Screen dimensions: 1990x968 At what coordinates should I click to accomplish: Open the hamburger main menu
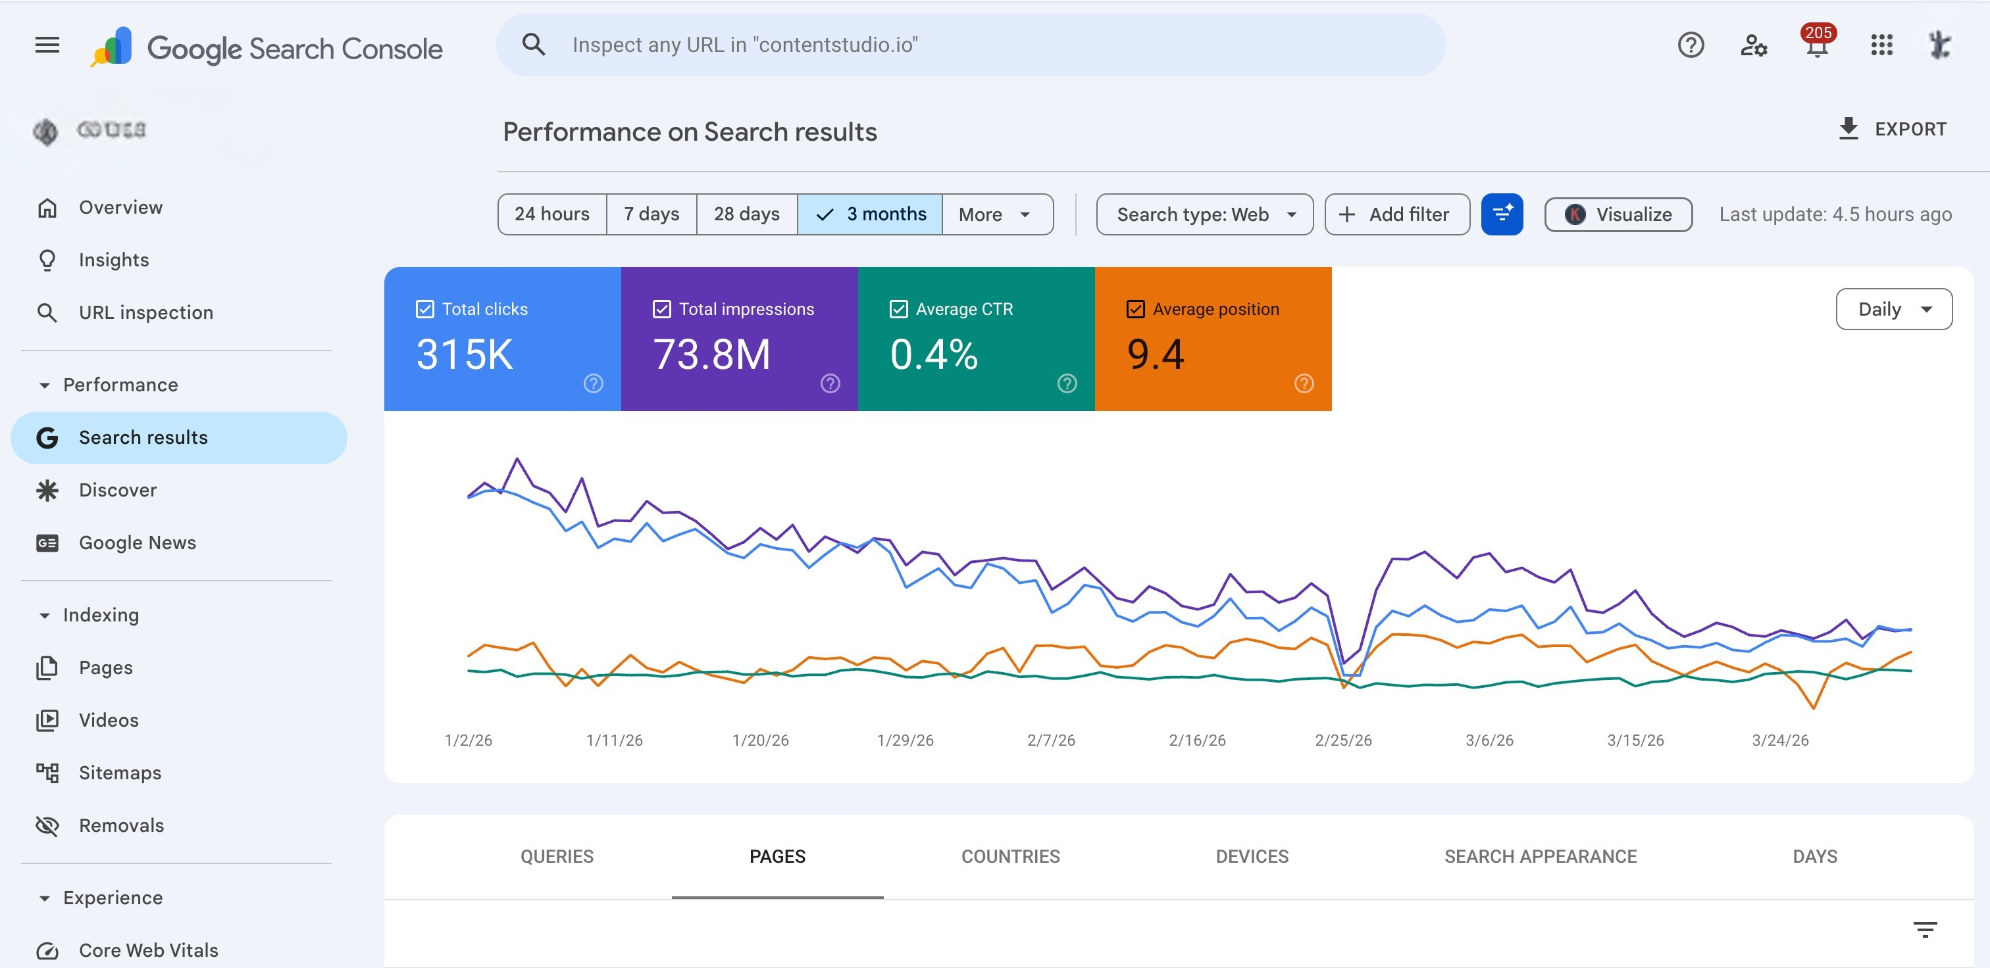tap(47, 45)
